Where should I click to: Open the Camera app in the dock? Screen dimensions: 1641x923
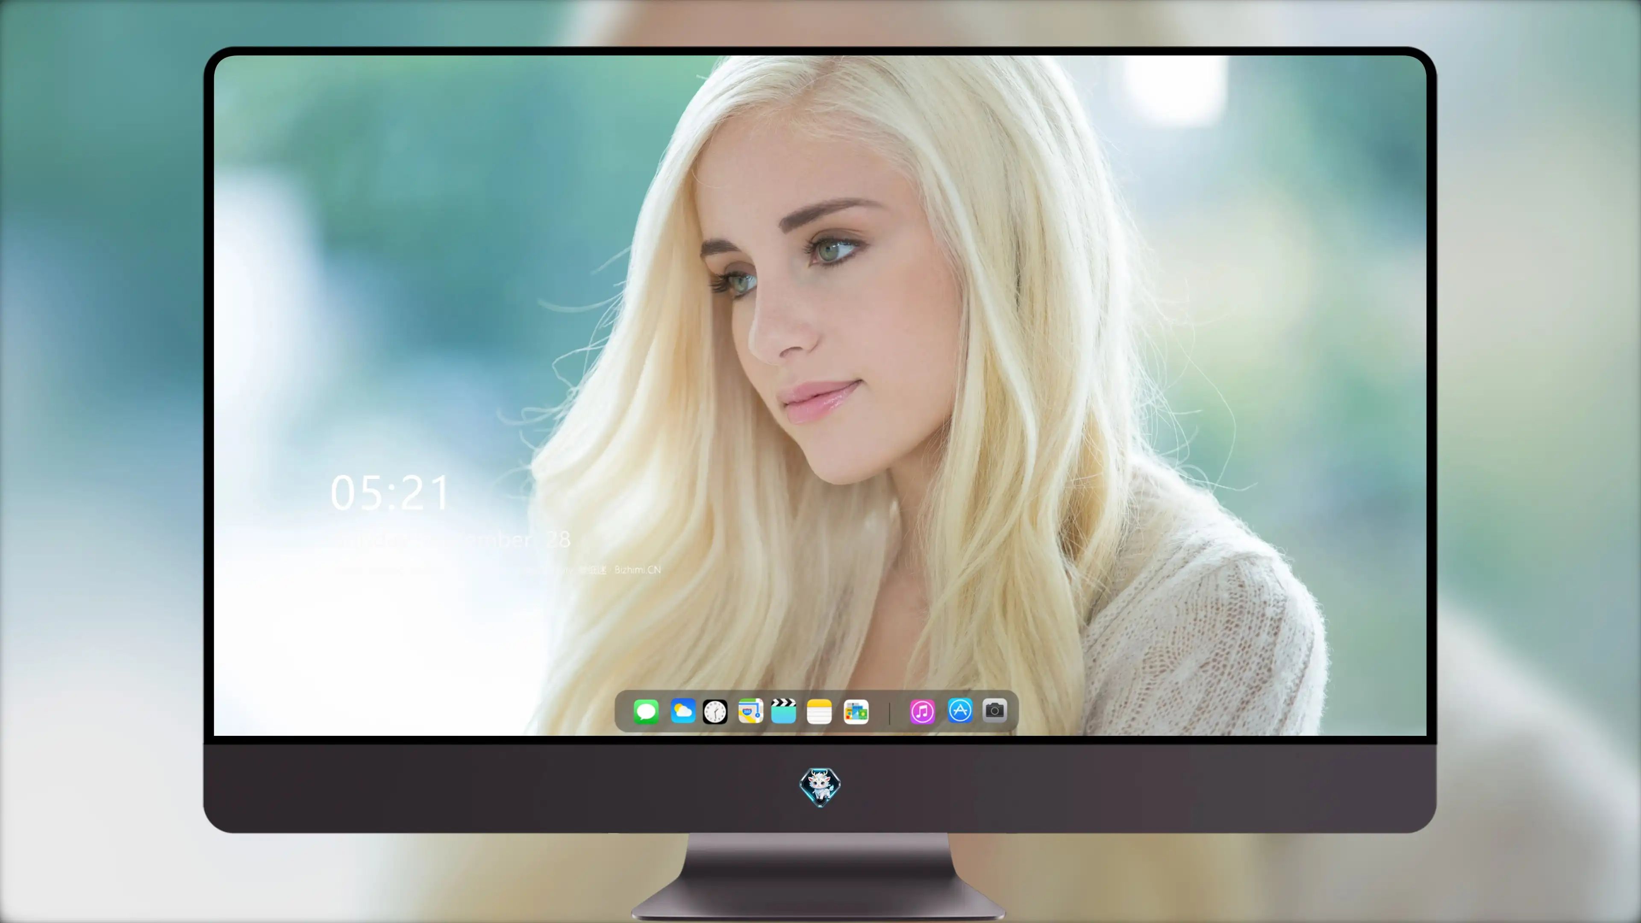point(994,710)
